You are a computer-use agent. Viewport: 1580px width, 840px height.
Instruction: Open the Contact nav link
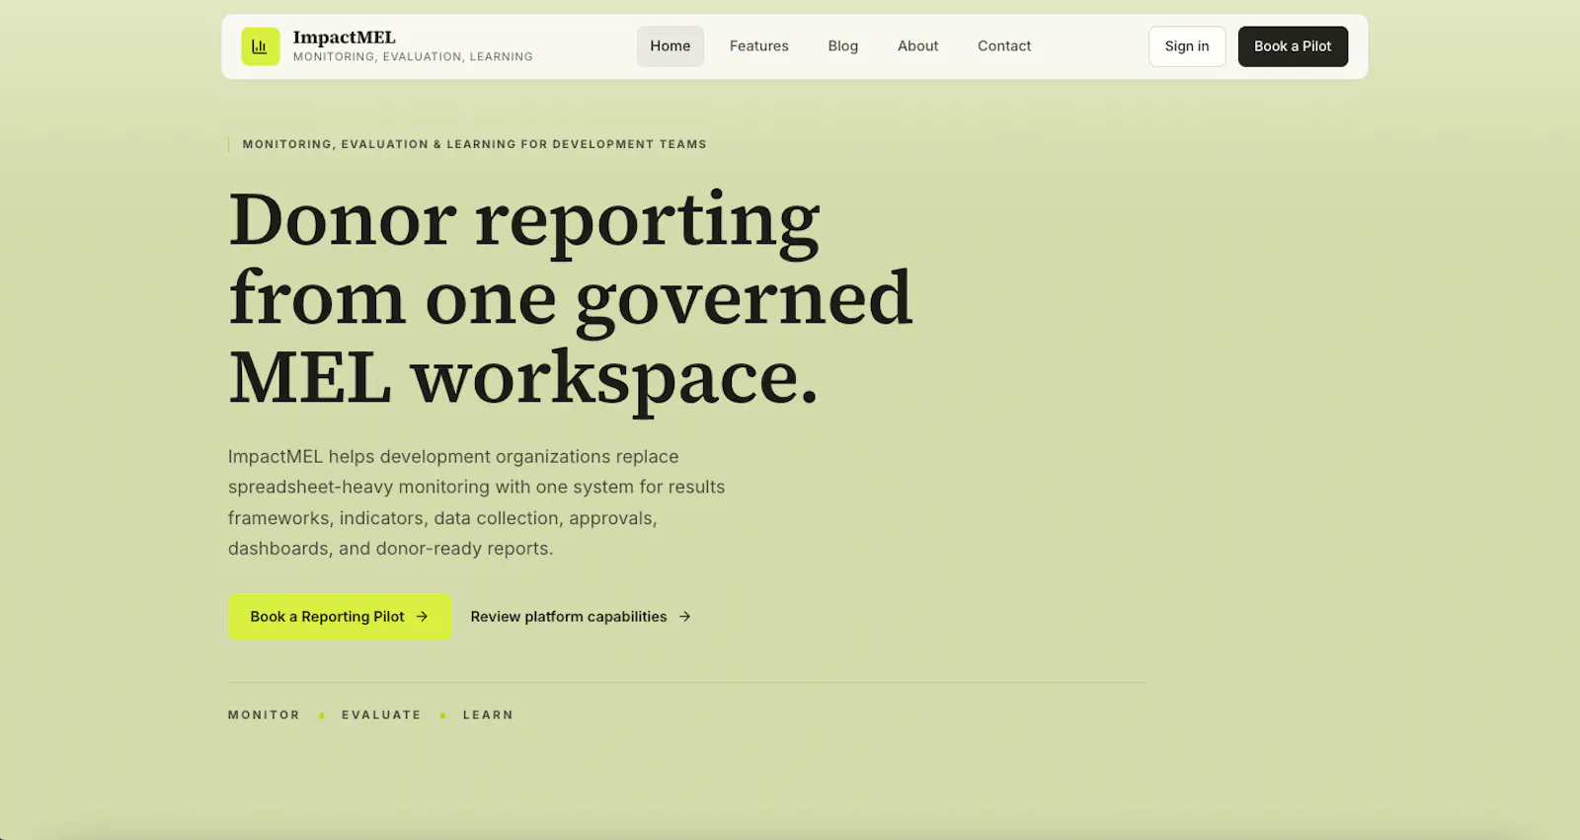click(1004, 46)
